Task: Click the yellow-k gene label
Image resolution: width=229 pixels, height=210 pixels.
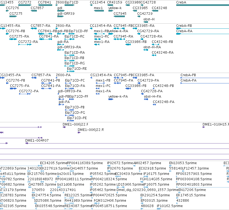Action: 115,8
